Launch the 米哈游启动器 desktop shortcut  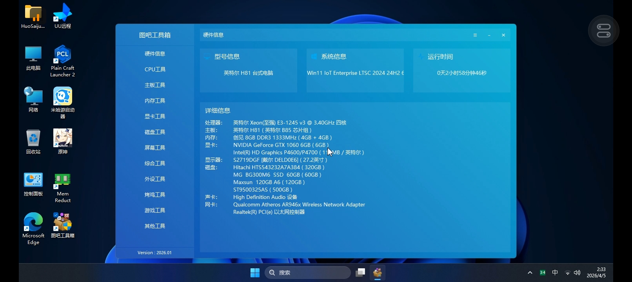63,103
